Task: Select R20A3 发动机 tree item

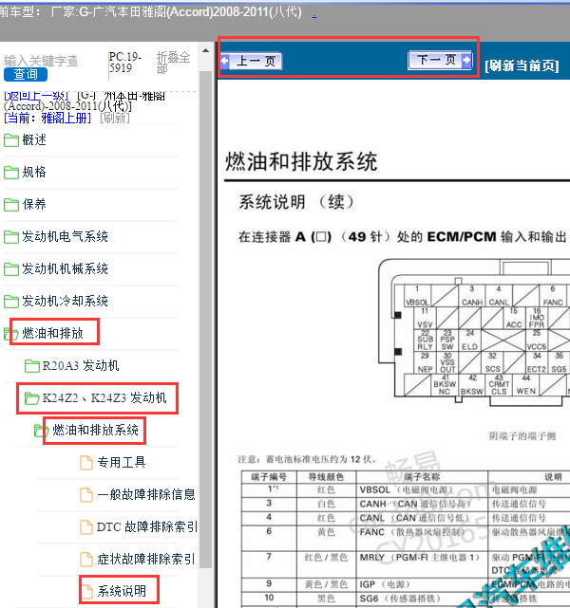Action: tap(81, 365)
